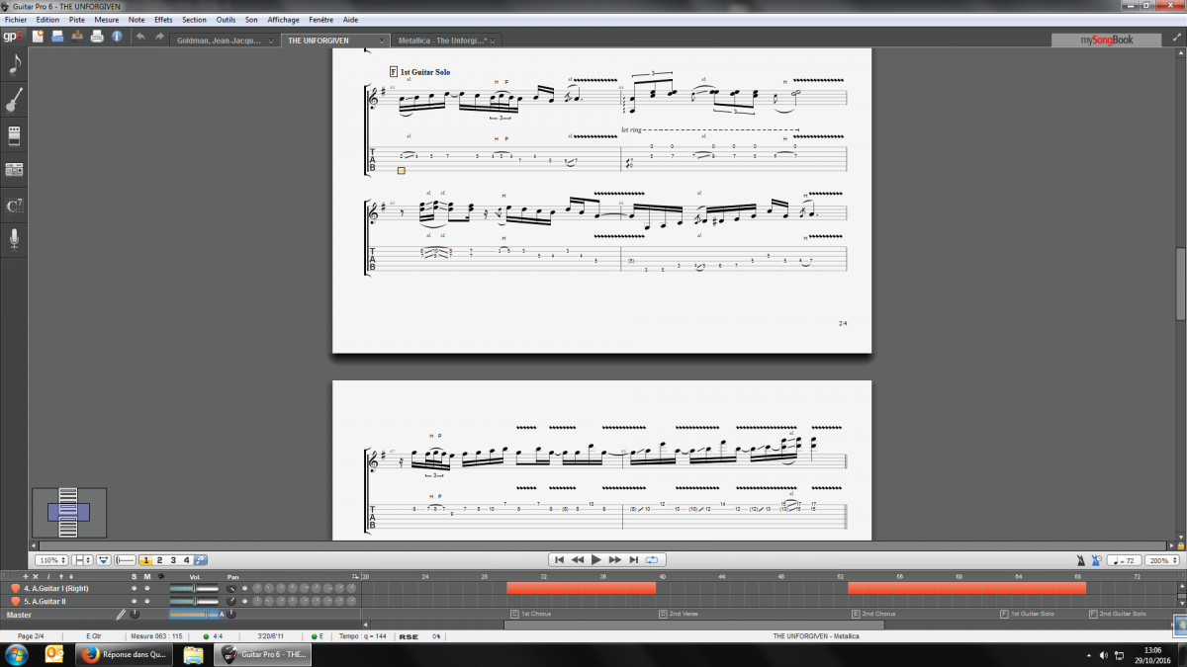Open the chord panel (C7 icon)

[14, 205]
